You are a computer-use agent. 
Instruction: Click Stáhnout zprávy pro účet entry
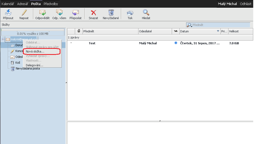pyautogui.click(x=42, y=47)
